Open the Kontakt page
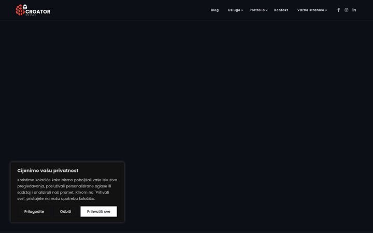The width and height of the screenshot is (373, 233). click(x=281, y=10)
